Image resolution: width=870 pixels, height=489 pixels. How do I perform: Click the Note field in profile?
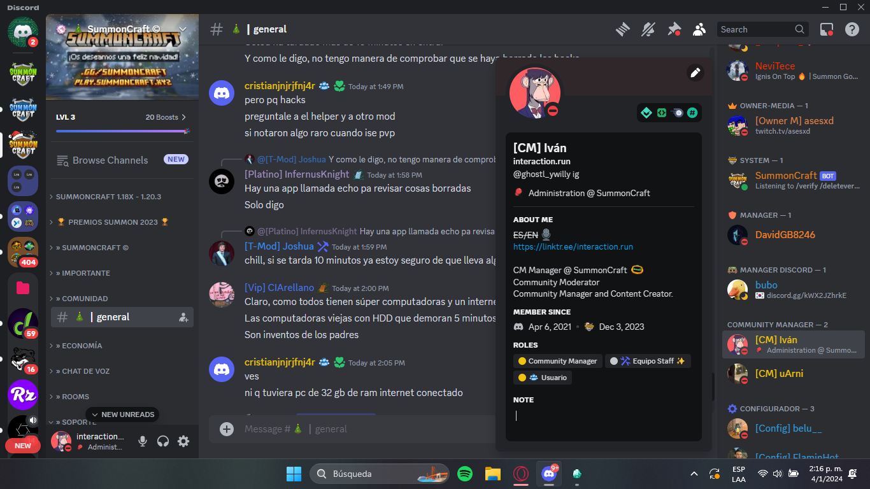click(x=604, y=416)
